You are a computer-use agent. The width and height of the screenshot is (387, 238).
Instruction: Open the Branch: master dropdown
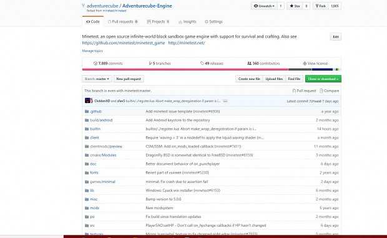[x=97, y=79]
